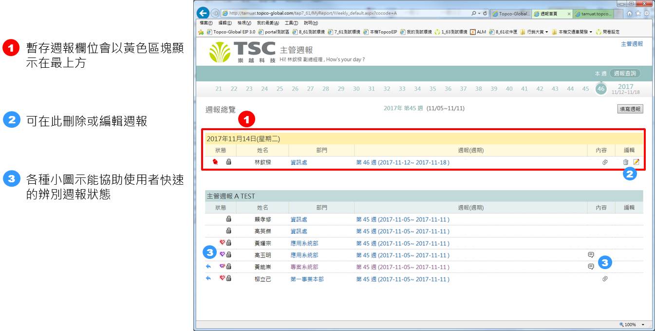Click the comment bubble icon in 高玉明's row
This screenshot has height=331, width=655.
tap(591, 255)
